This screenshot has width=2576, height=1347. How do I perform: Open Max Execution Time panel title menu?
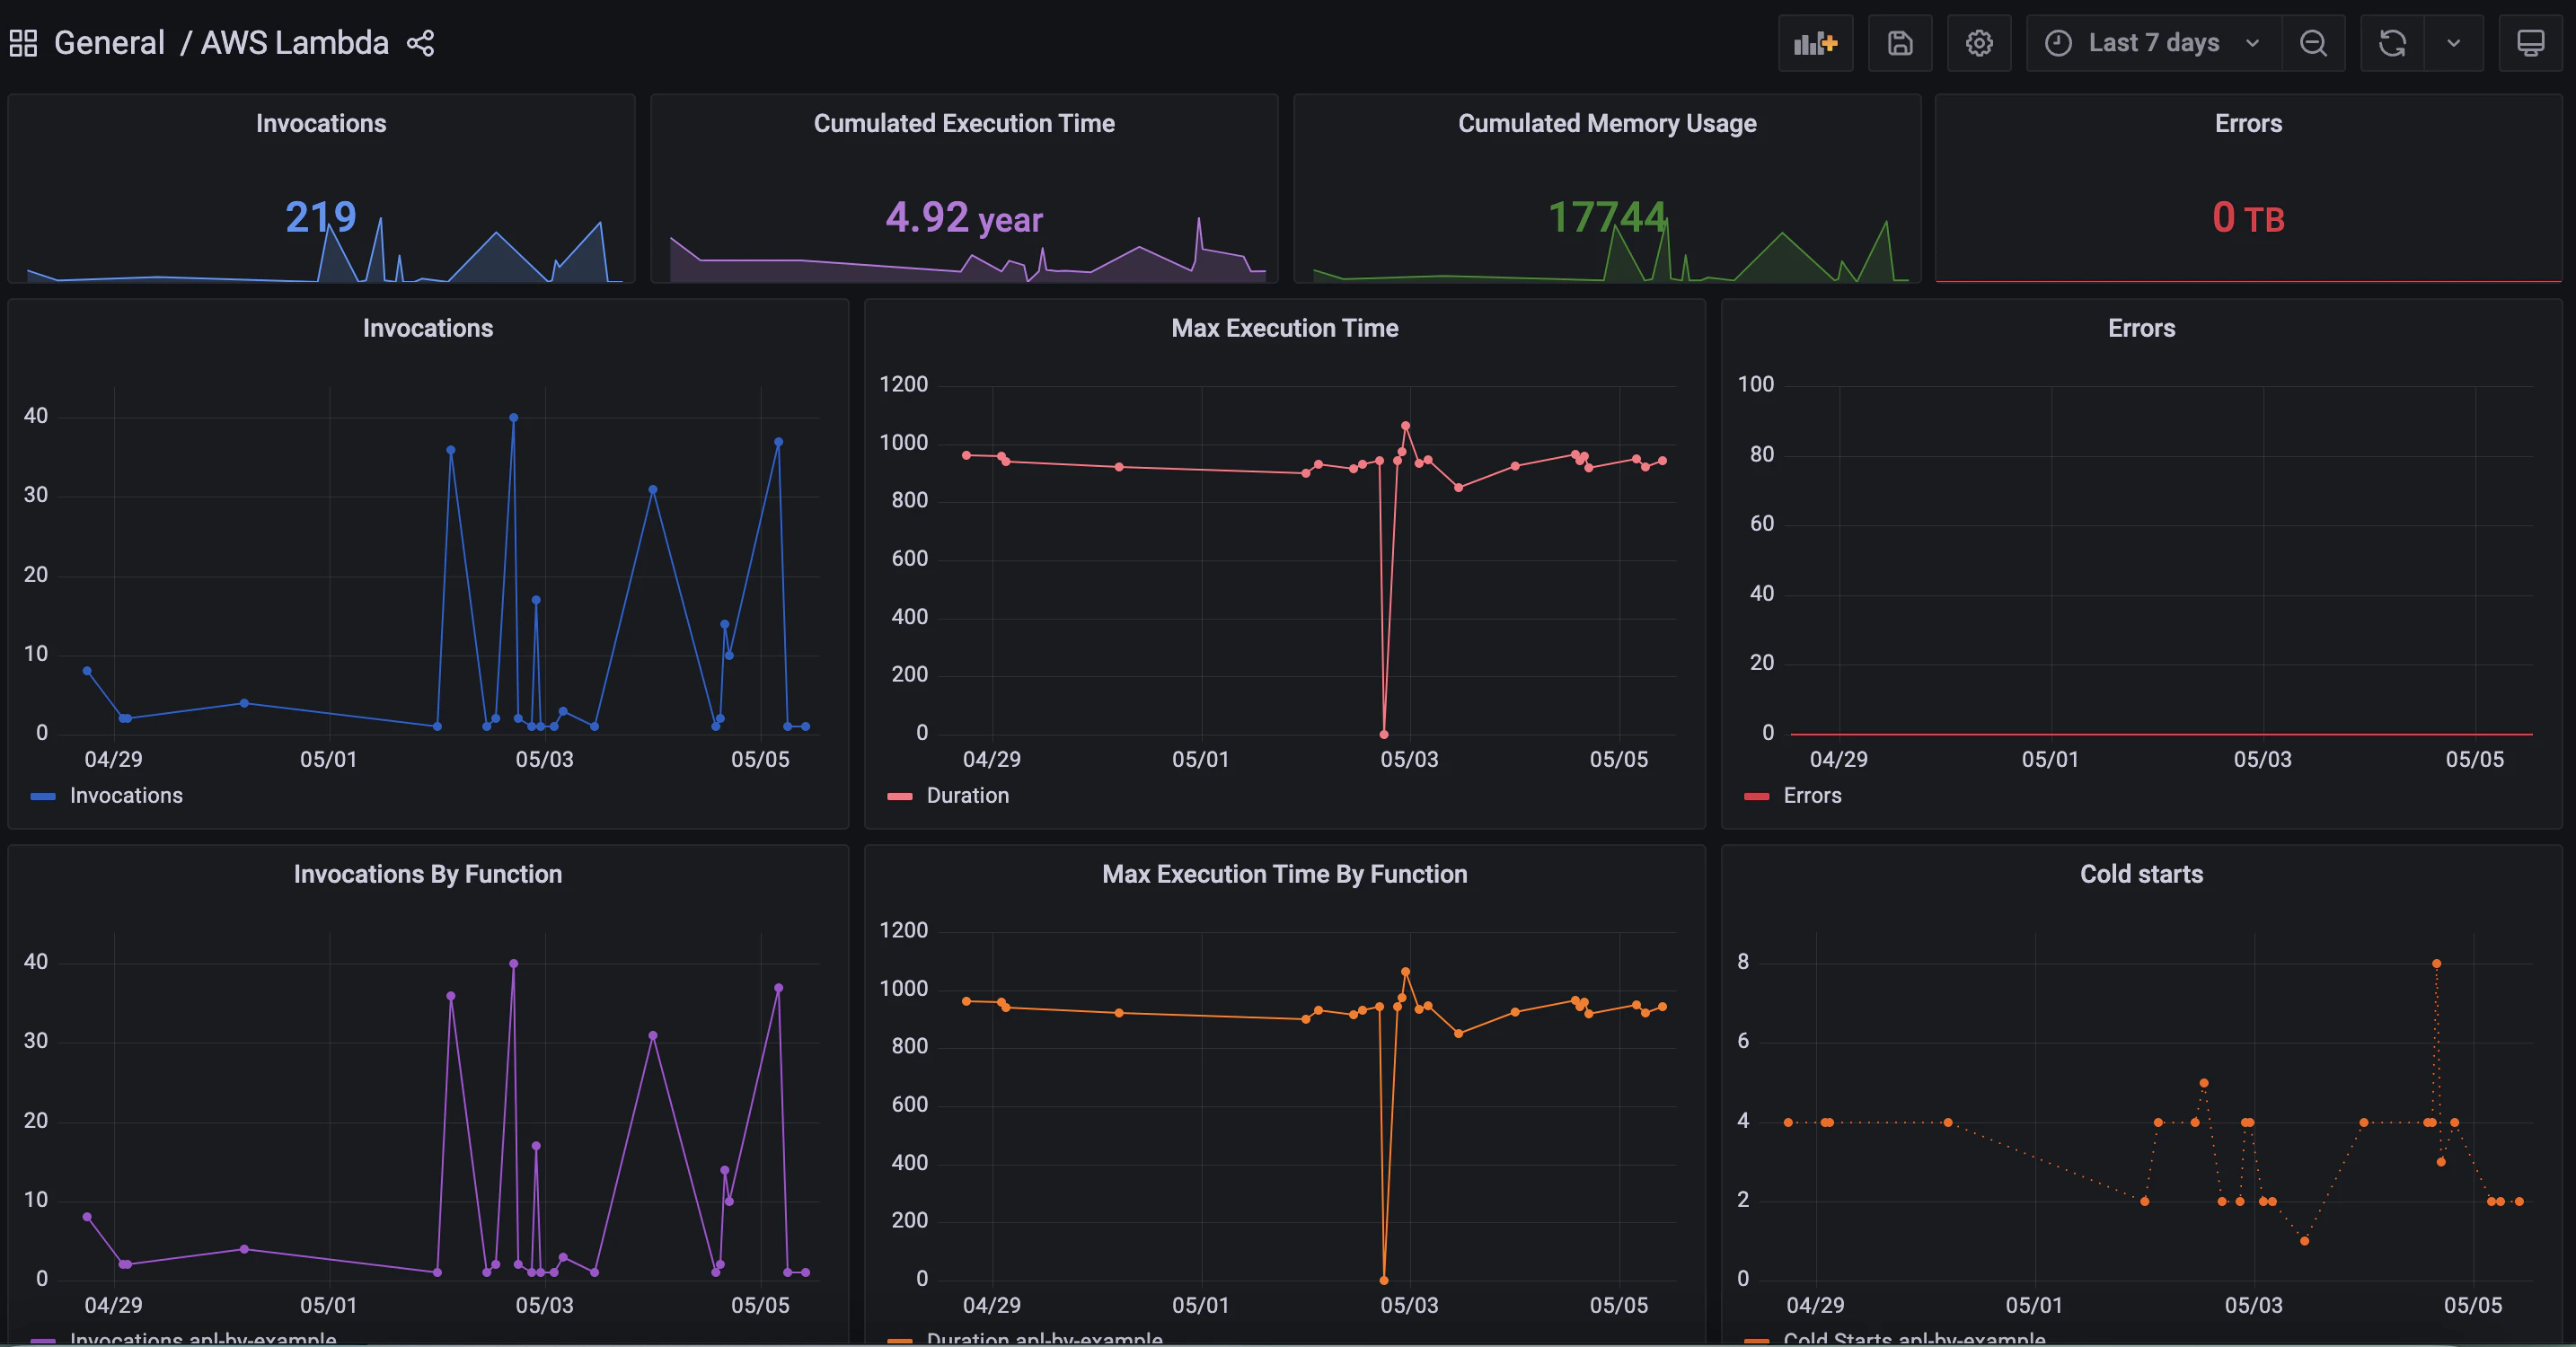pos(1284,328)
